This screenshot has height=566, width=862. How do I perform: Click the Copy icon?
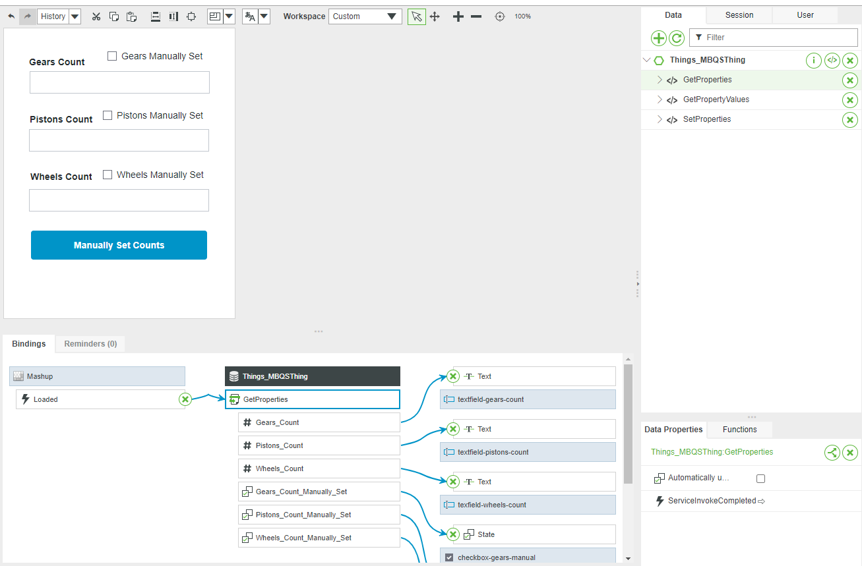pyautogui.click(x=113, y=16)
